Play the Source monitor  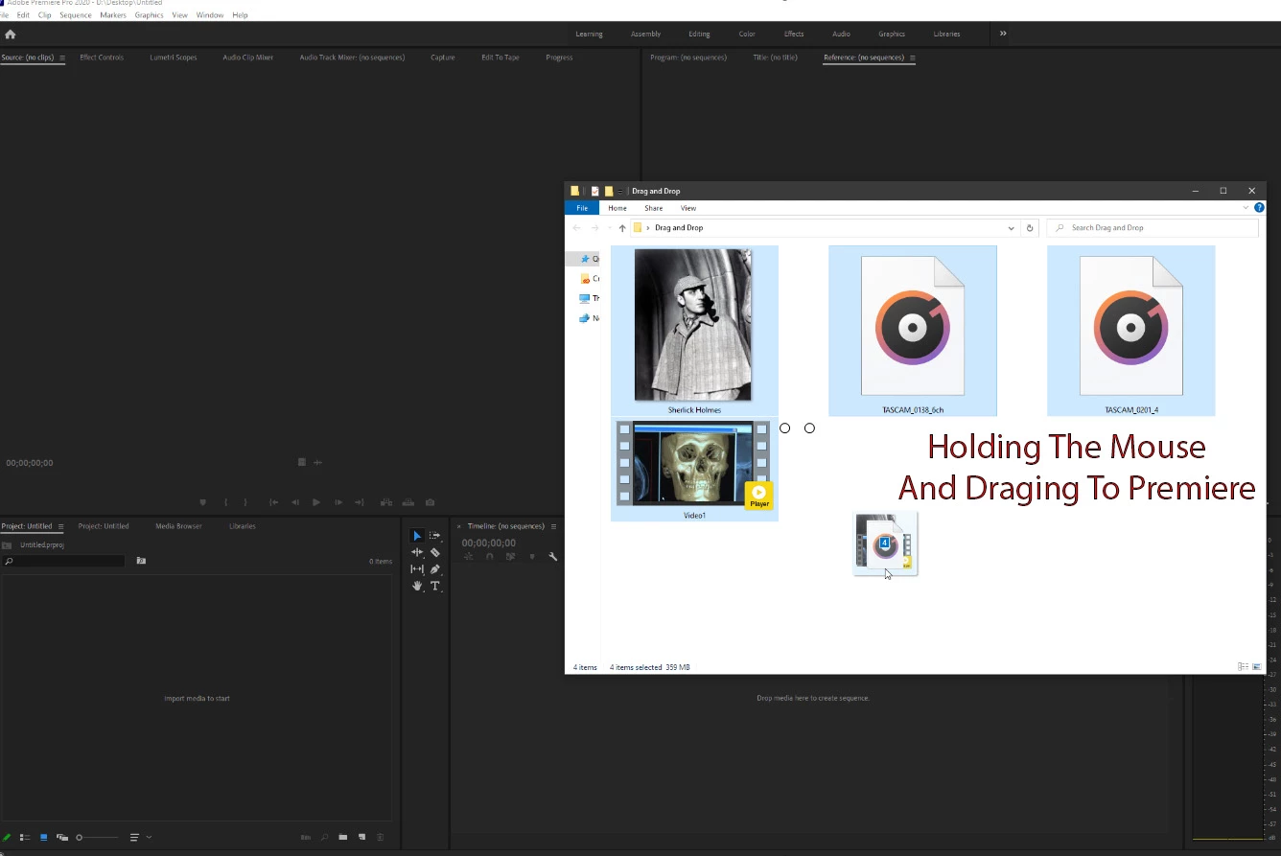(x=316, y=502)
